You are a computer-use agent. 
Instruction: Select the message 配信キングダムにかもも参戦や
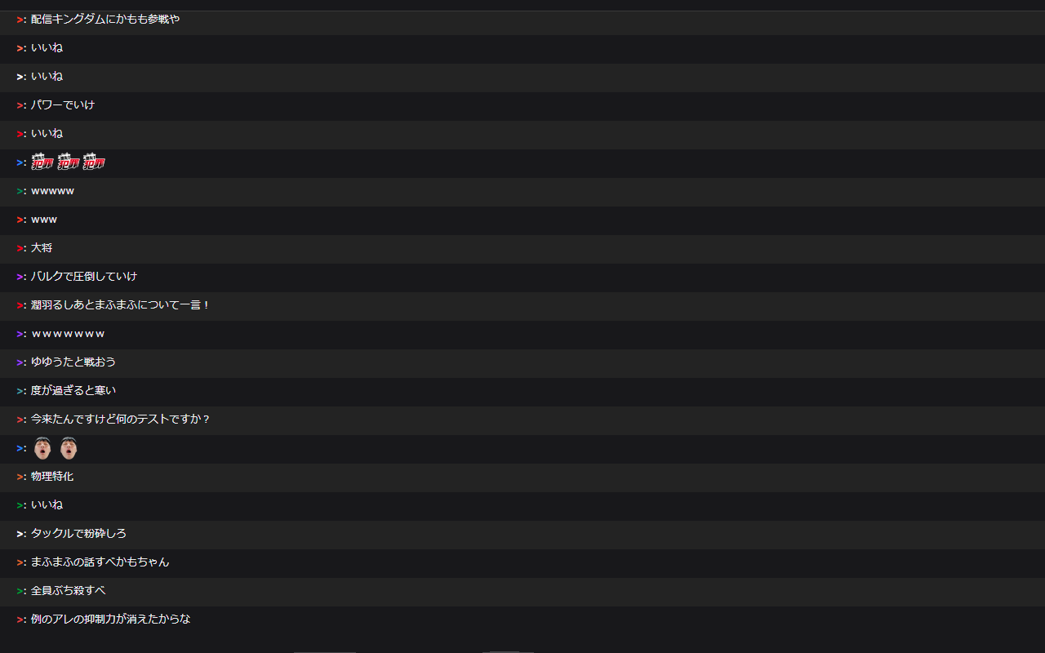105,19
